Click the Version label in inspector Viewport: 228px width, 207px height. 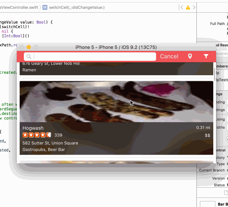(219, 178)
